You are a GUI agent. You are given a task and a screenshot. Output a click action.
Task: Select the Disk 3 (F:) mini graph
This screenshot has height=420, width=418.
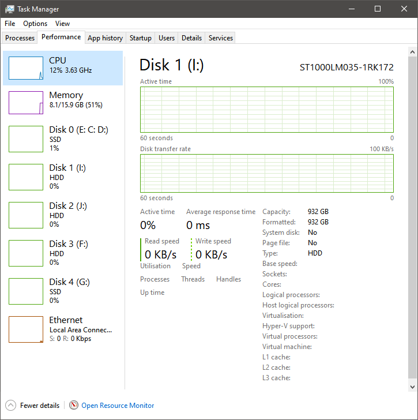point(26,253)
